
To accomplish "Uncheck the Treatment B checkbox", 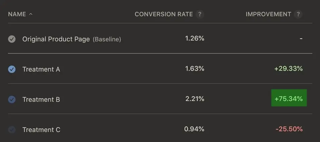I will click(x=12, y=99).
